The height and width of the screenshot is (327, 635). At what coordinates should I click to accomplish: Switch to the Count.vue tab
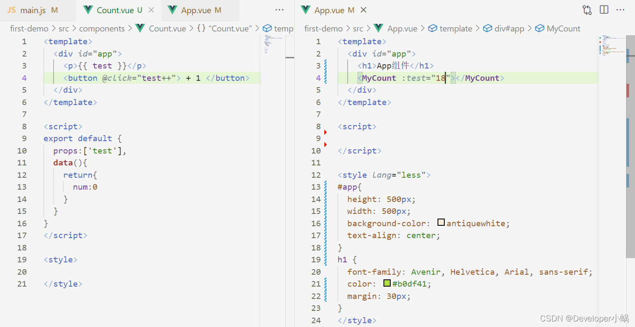tap(115, 9)
